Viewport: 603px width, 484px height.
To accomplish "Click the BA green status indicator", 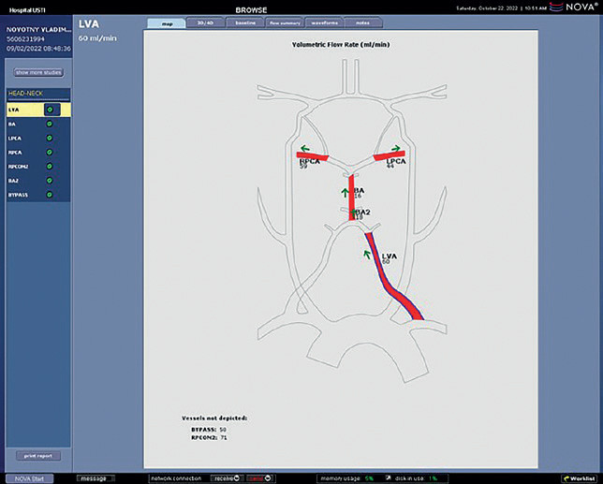I will click(50, 124).
